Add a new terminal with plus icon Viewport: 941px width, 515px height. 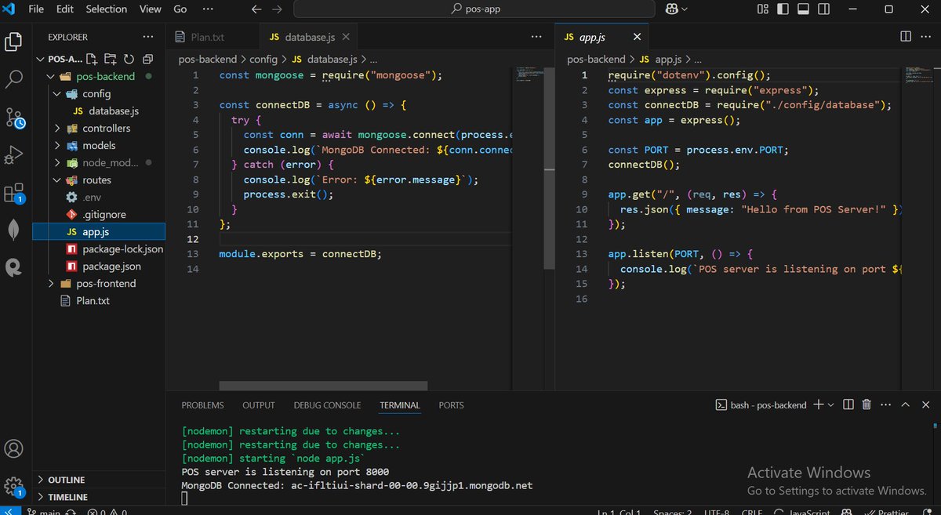point(818,404)
